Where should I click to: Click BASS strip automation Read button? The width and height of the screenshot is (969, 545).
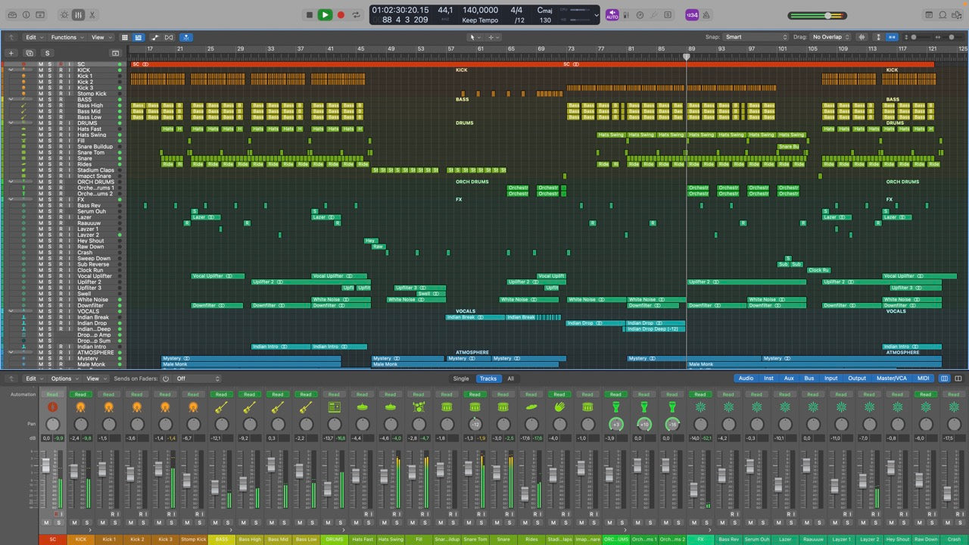pyautogui.click(x=221, y=394)
